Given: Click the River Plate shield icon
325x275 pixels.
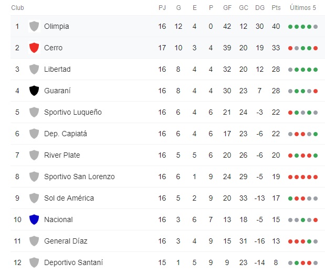Looking at the screenshot, I should 35,155.
